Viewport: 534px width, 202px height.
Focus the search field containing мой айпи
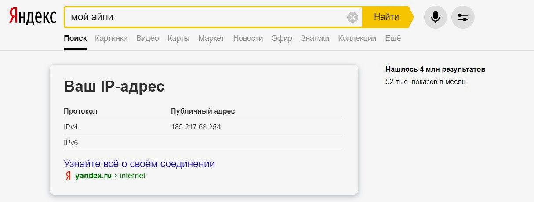click(x=207, y=17)
